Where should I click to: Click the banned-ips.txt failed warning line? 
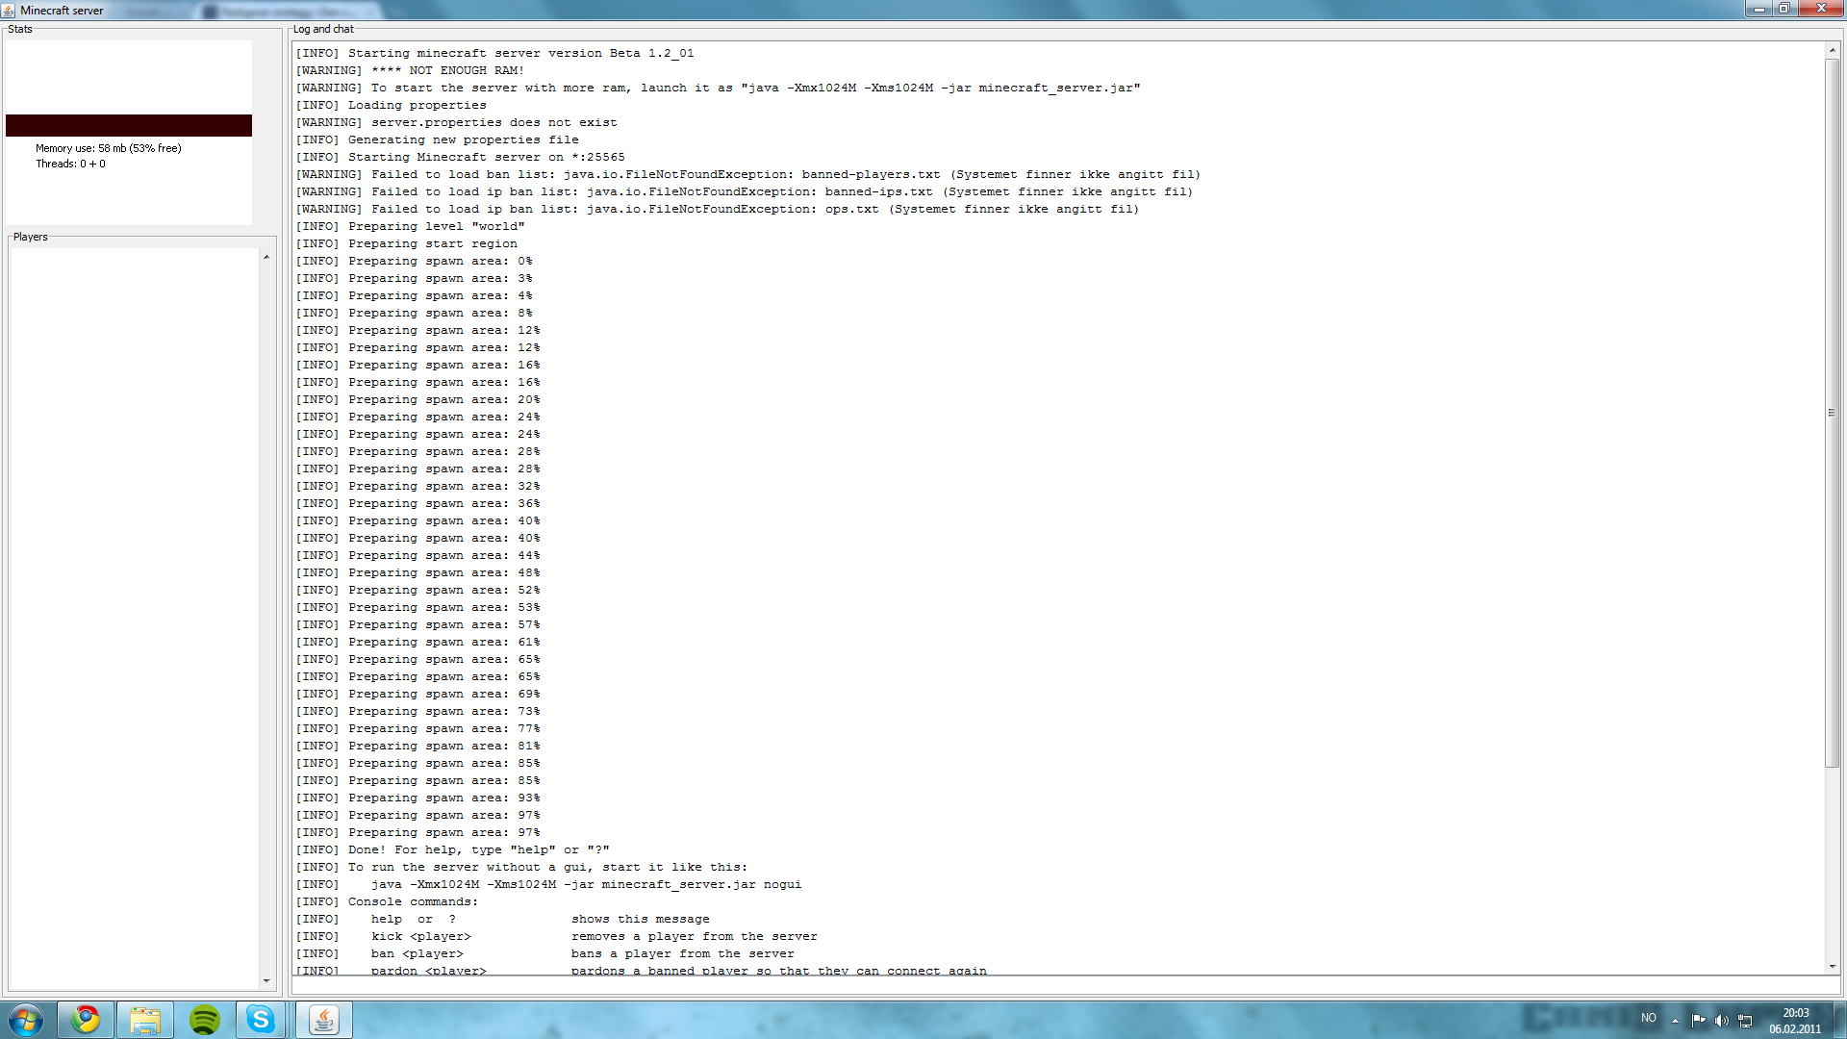745,191
